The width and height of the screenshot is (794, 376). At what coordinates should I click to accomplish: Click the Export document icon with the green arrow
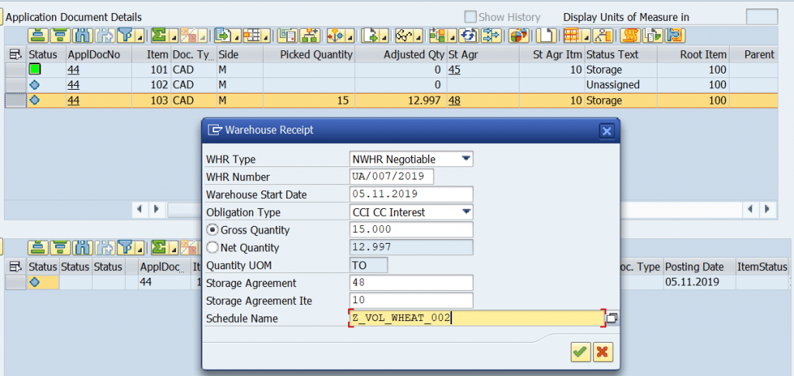click(223, 36)
